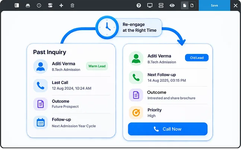
Task: Click the 'Past Inquiry' heading
Action: [50, 52]
